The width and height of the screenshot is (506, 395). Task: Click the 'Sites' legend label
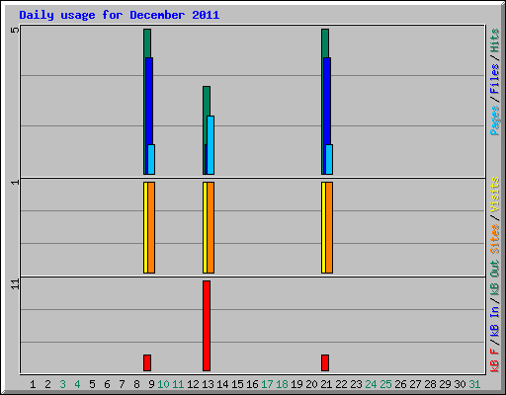click(x=495, y=239)
